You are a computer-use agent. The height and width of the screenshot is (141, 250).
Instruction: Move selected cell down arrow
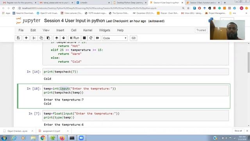click(63, 38)
